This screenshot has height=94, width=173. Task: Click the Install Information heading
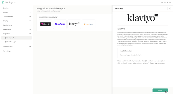[x=126, y=51]
